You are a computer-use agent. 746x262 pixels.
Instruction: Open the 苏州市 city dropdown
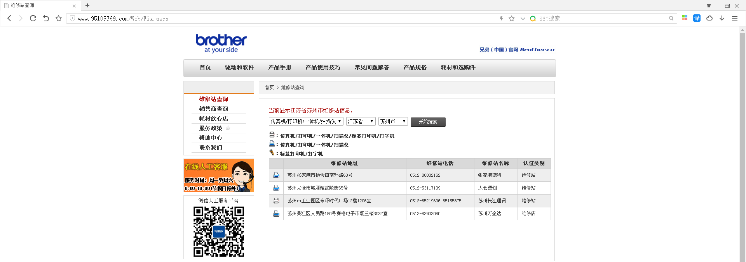point(393,121)
